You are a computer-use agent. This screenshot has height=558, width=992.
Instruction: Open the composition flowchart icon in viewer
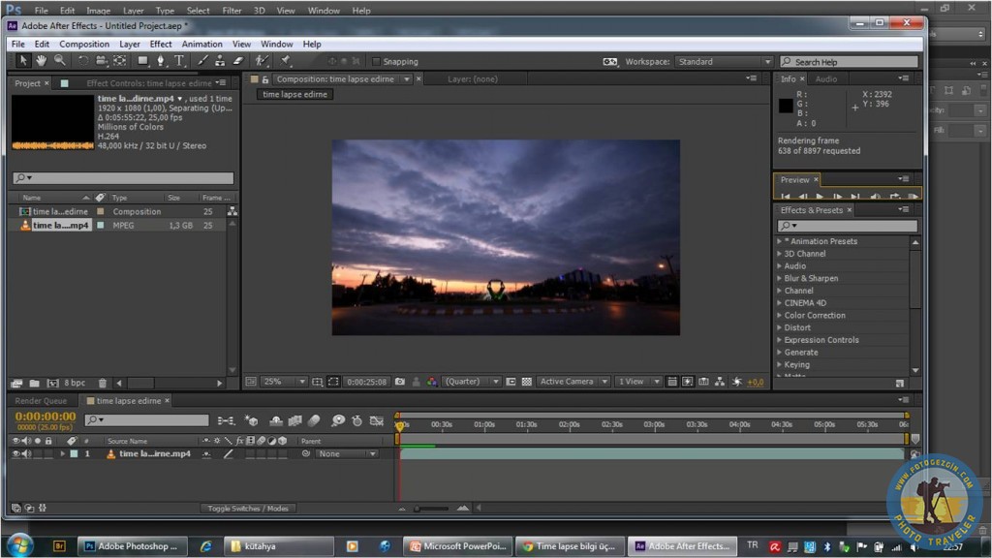720,382
